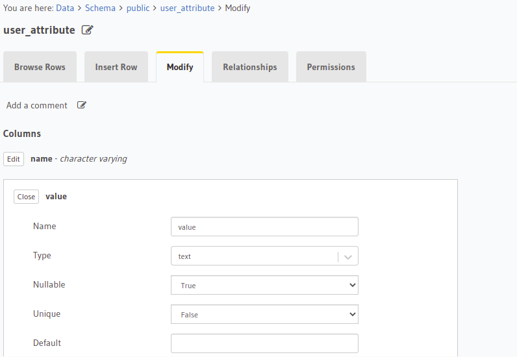Open the Browse Rows tab

40,67
